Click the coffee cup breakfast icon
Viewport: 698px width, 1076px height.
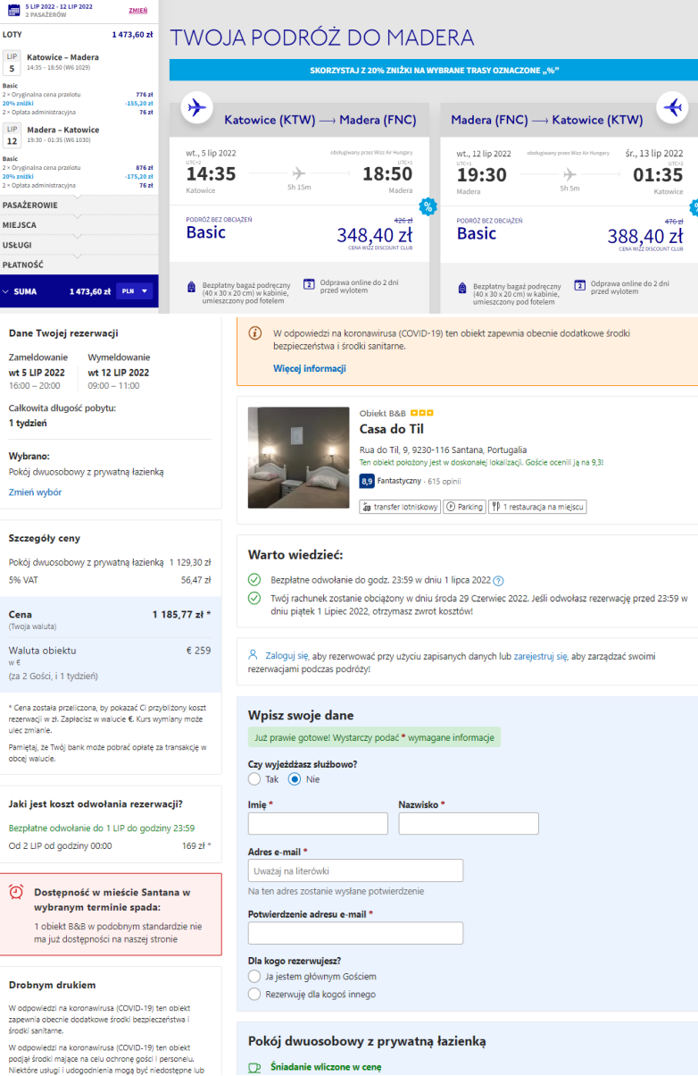(254, 1067)
